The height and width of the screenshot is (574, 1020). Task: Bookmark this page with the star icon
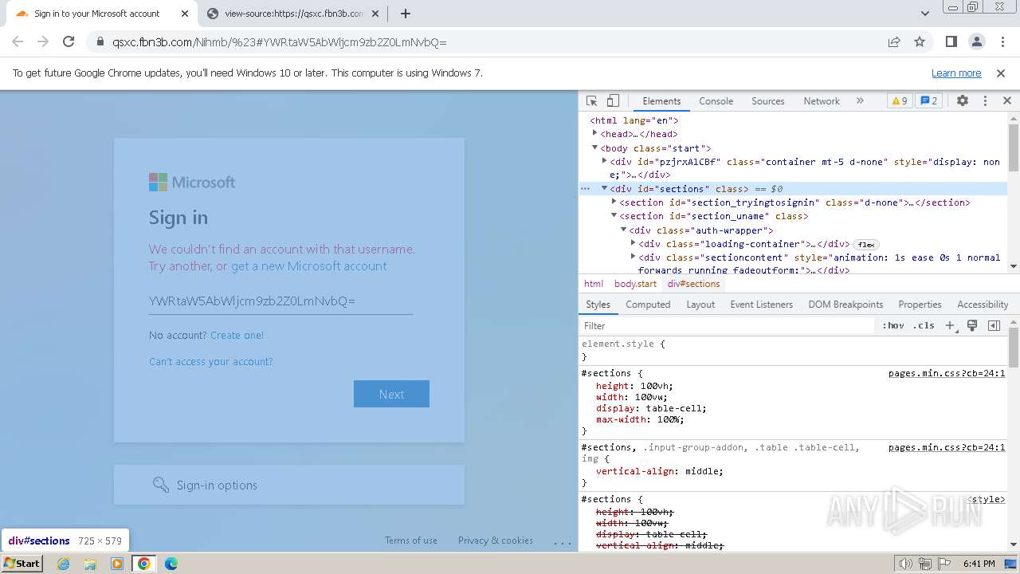pyautogui.click(x=920, y=42)
